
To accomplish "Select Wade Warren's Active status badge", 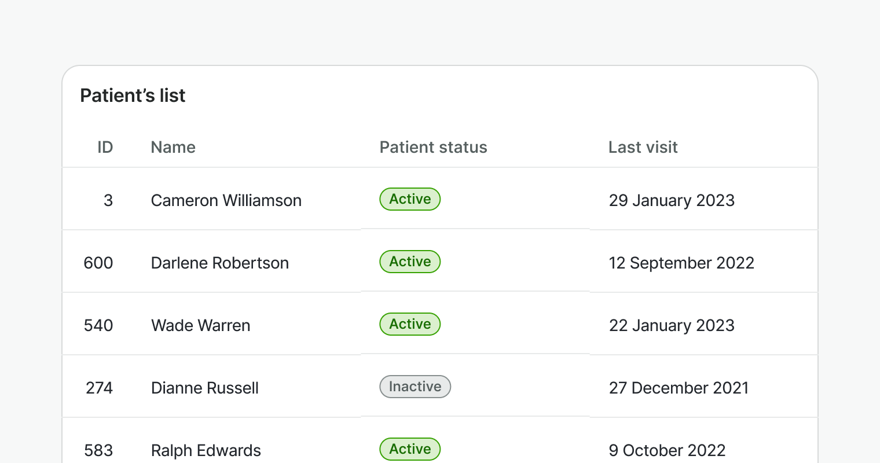I will [x=410, y=324].
